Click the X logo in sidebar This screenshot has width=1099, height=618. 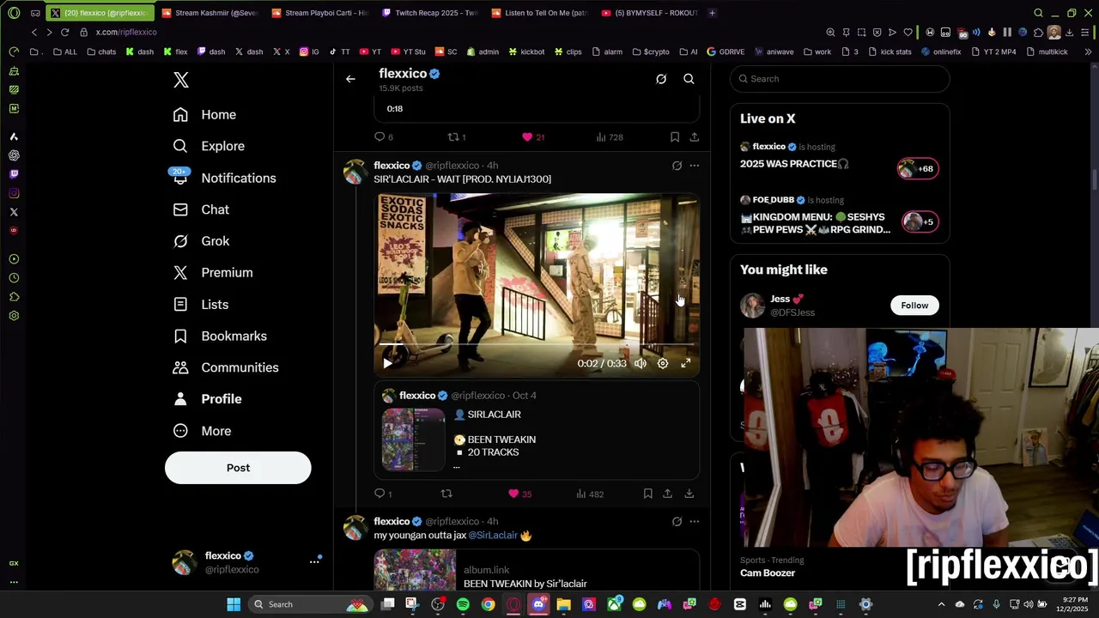(x=180, y=80)
